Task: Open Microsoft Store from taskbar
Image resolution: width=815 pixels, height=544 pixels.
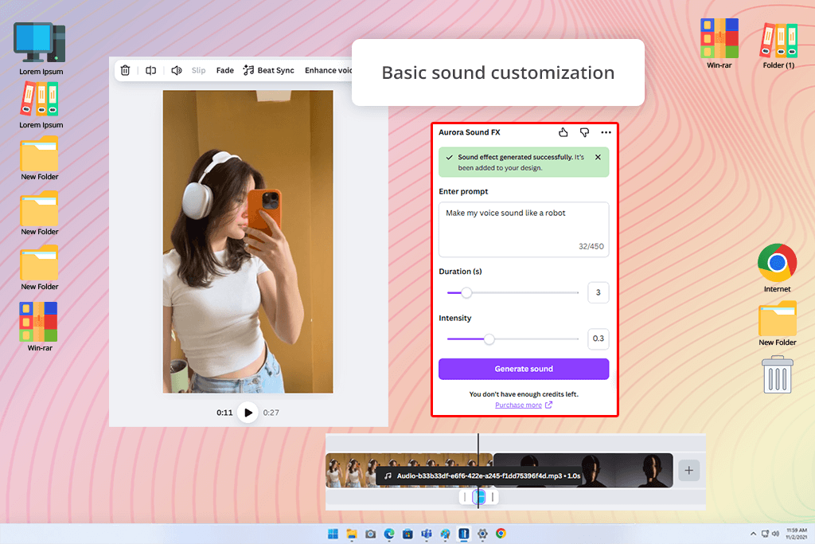Action: click(408, 534)
